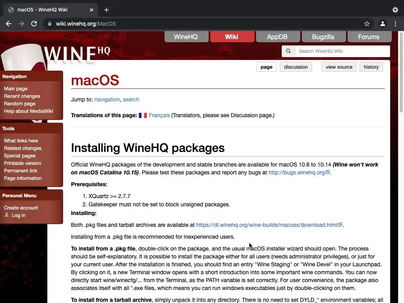This screenshot has height=303, width=404.
Task: Open Help about MediaWiki link
Action: pyautogui.click(x=28, y=111)
